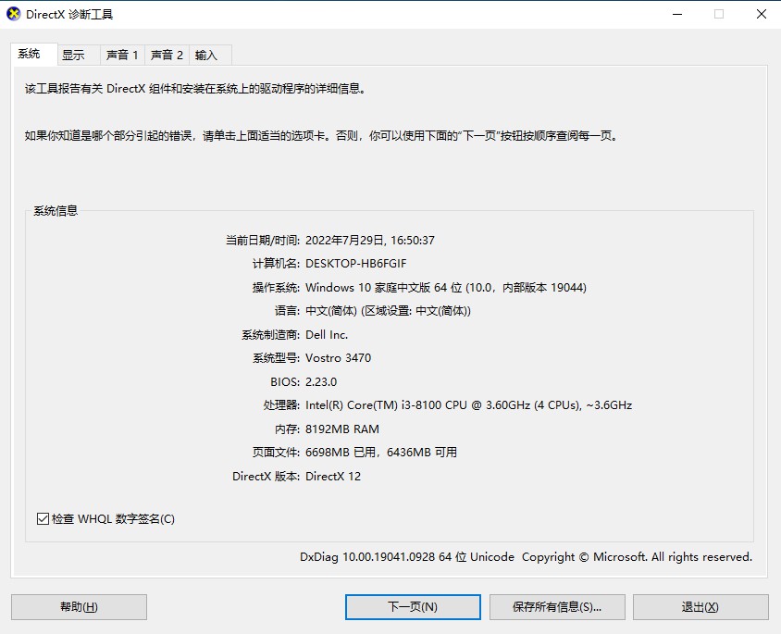Open the 声音 1 tab
The width and height of the screenshot is (781, 634).
pyautogui.click(x=122, y=55)
